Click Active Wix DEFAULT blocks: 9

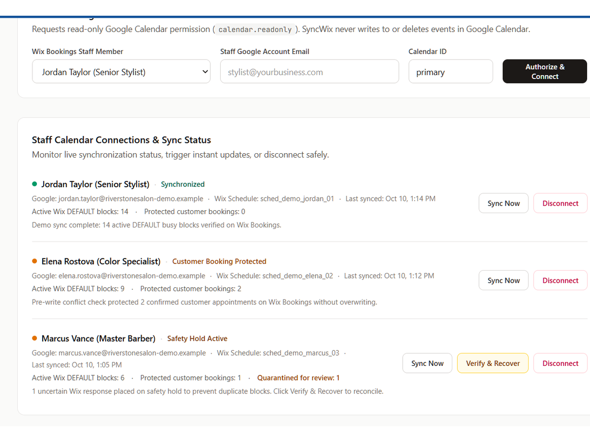point(78,289)
